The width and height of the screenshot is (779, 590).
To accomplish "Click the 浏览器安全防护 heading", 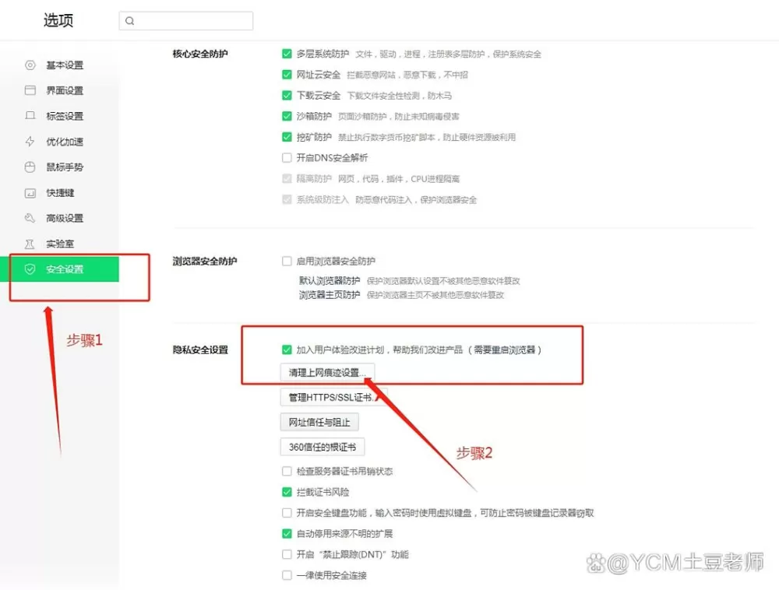I will tap(205, 261).
